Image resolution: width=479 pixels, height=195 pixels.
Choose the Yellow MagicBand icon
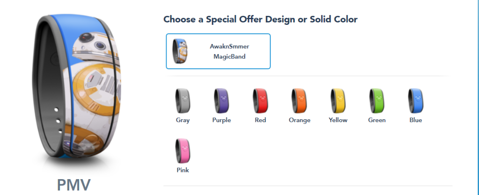338,101
